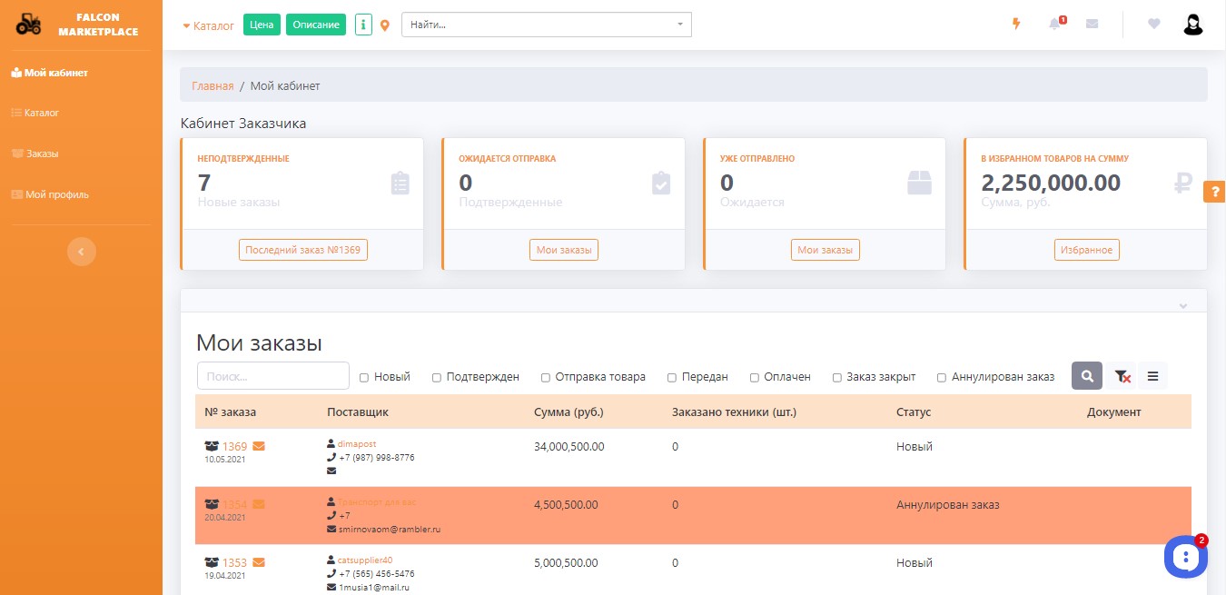Image resolution: width=1226 pixels, height=595 pixels.
Task: Open Заказы in the sidebar
Action: pyautogui.click(x=42, y=154)
